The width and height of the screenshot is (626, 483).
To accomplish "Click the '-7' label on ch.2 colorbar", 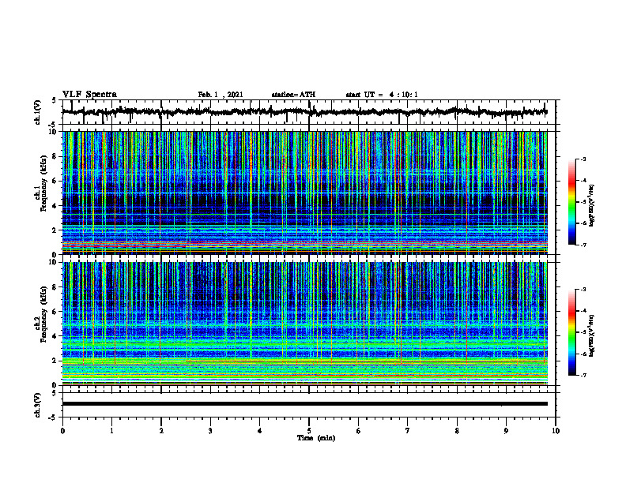I will [583, 376].
